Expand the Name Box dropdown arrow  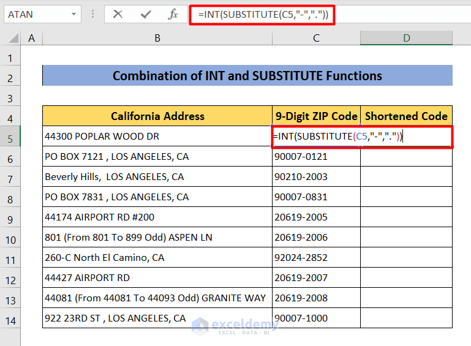point(73,14)
